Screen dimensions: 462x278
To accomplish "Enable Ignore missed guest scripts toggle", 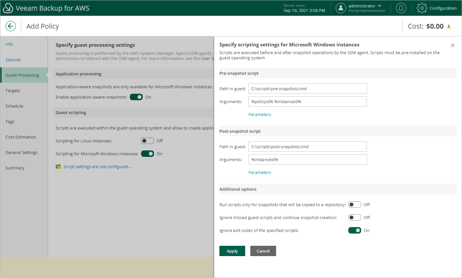I will [354, 217].
